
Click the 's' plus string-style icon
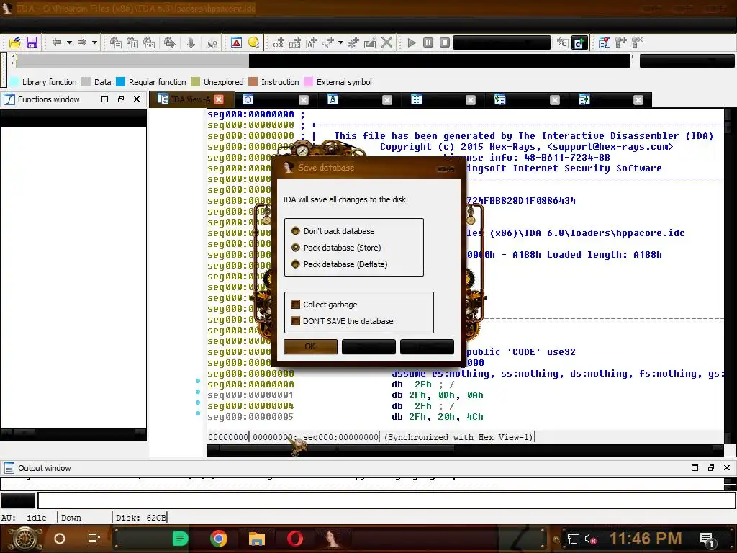click(x=328, y=42)
